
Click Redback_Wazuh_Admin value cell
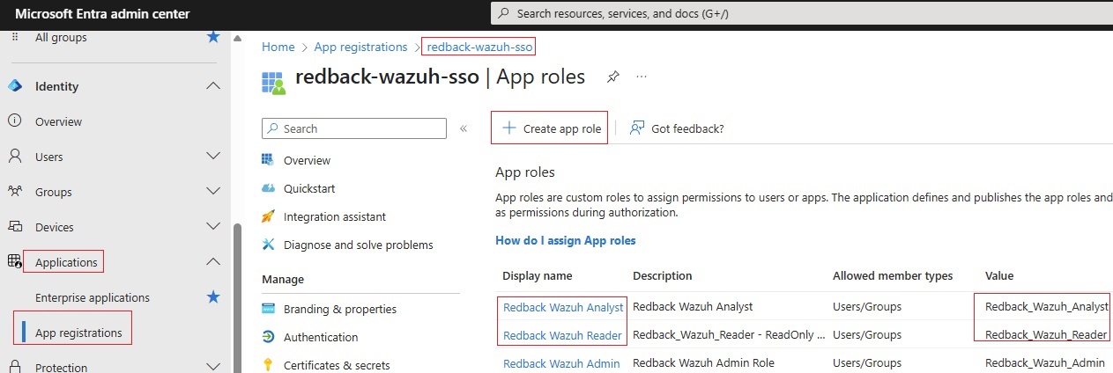[1045, 363]
